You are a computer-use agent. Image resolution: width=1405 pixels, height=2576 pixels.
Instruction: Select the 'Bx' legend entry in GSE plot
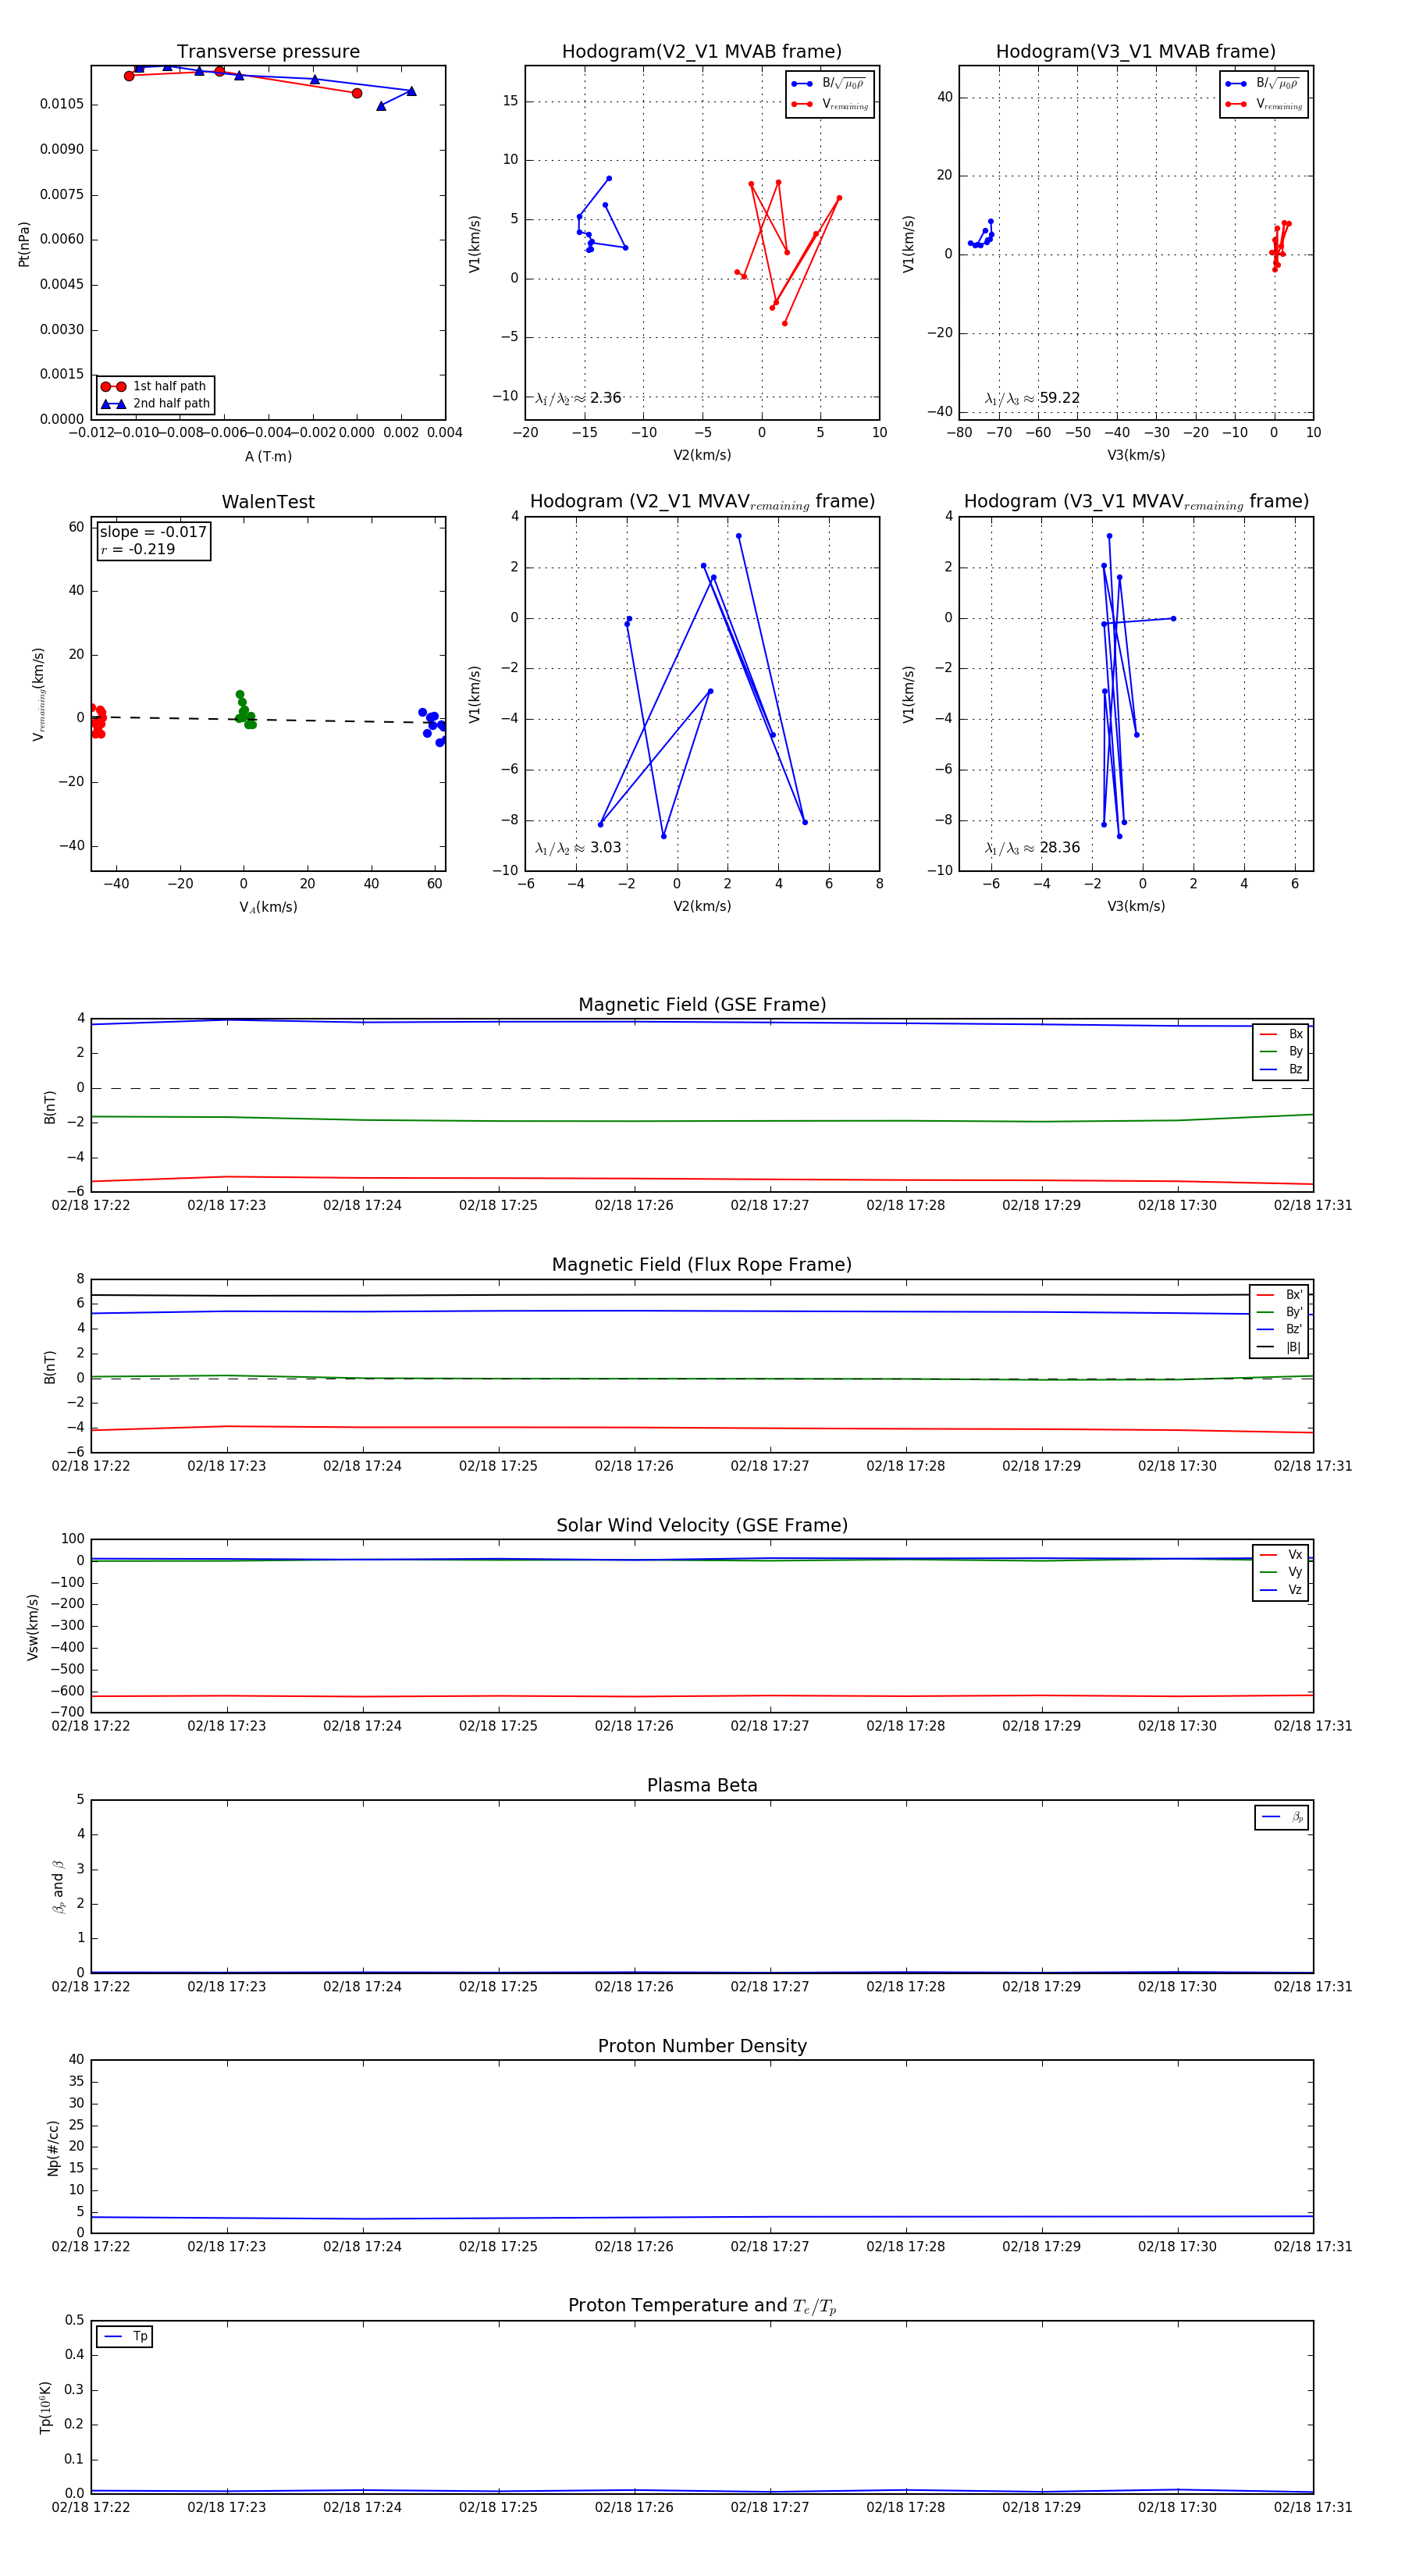tap(1281, 1034)
